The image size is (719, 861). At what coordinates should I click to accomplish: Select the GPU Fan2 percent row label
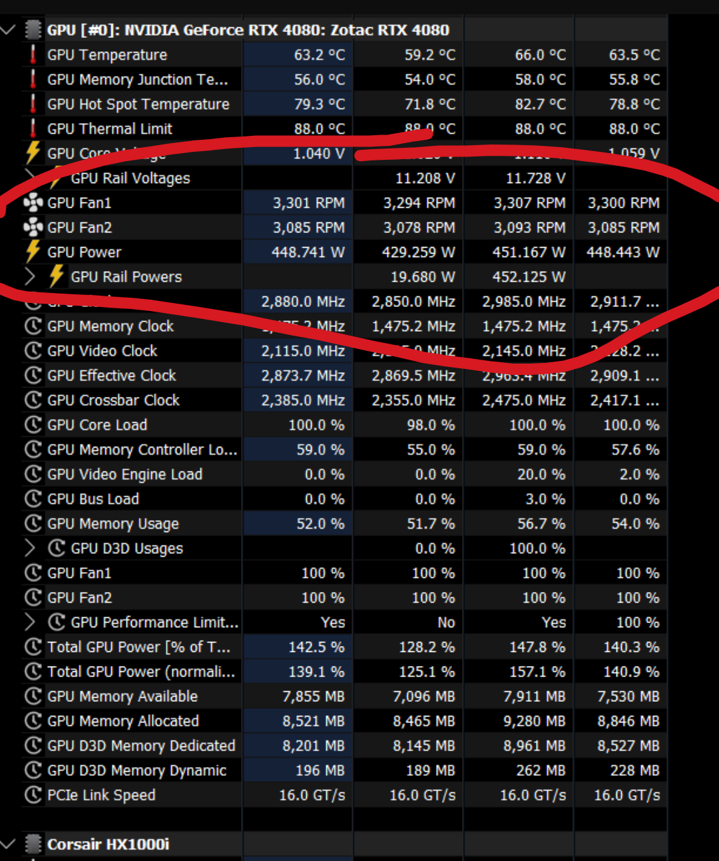point(80,597)
